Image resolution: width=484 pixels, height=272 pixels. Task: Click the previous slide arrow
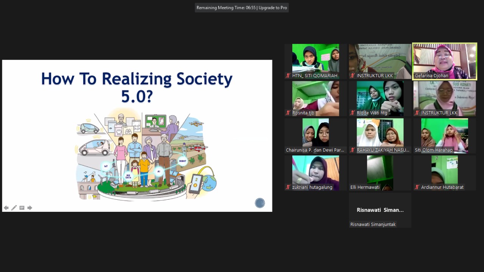[x=6, y=208]
